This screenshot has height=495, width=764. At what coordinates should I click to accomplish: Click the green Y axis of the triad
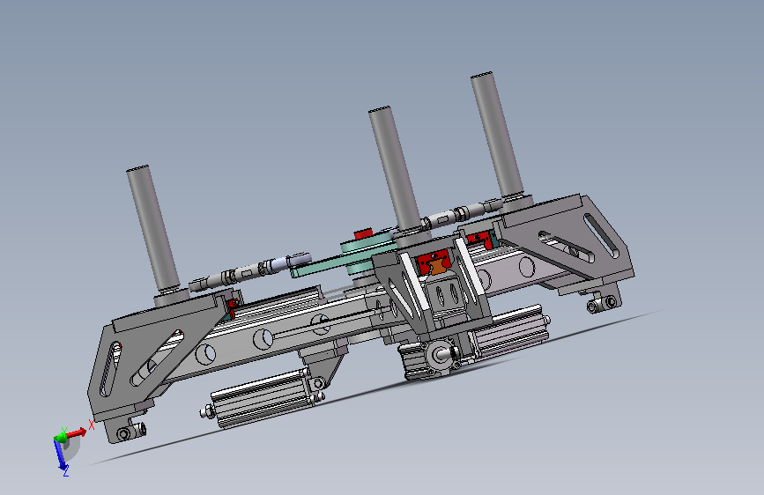[x=61, y=438]
